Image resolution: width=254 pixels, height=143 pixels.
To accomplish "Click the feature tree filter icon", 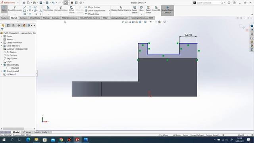I will point(2,29).
